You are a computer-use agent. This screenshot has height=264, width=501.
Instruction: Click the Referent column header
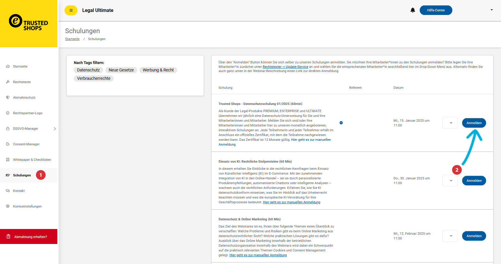[x=355, y=88]
